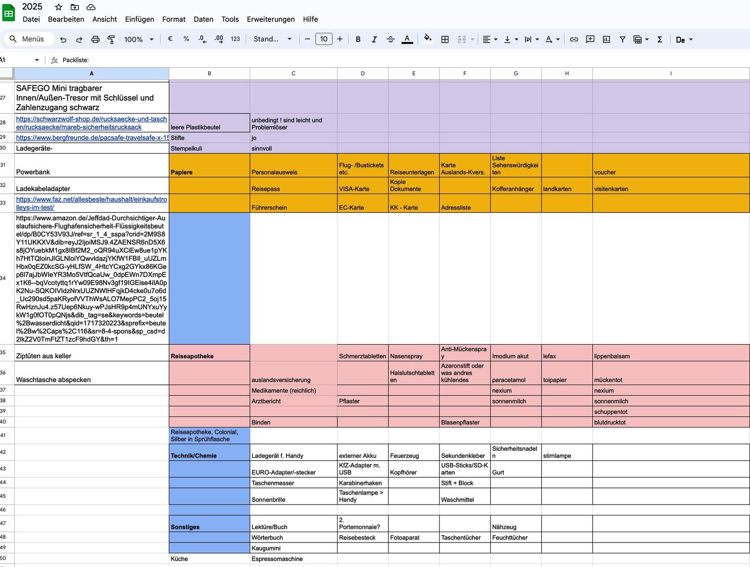Open the borders tool
This screenshot has width=750, height=567.
point(445,40)
